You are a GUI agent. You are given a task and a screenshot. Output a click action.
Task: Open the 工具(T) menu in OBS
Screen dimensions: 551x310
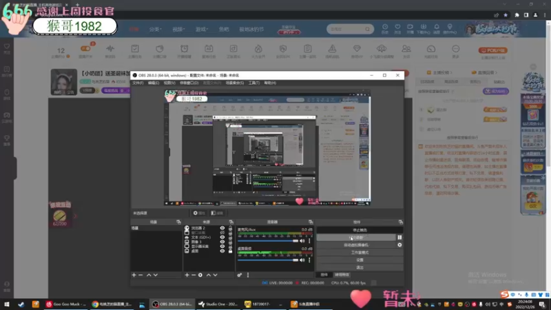coord(253,83)
